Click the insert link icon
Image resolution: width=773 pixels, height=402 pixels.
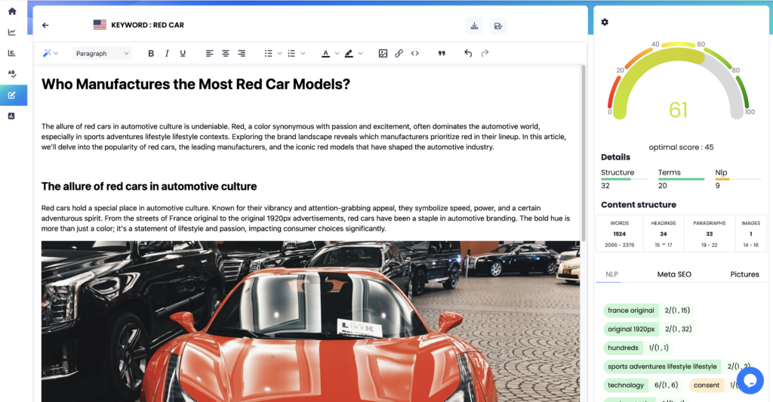[399, 54]
